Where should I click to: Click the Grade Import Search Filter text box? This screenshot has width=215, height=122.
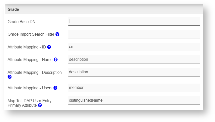134,34
